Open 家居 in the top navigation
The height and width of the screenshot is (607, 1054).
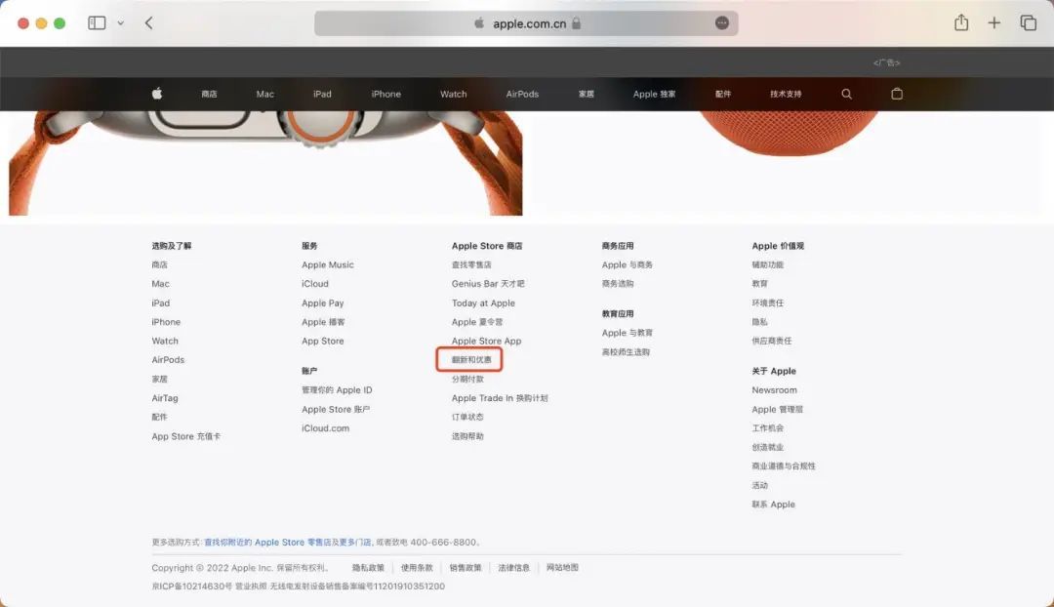pyautogui.click(x=587, y=94)
